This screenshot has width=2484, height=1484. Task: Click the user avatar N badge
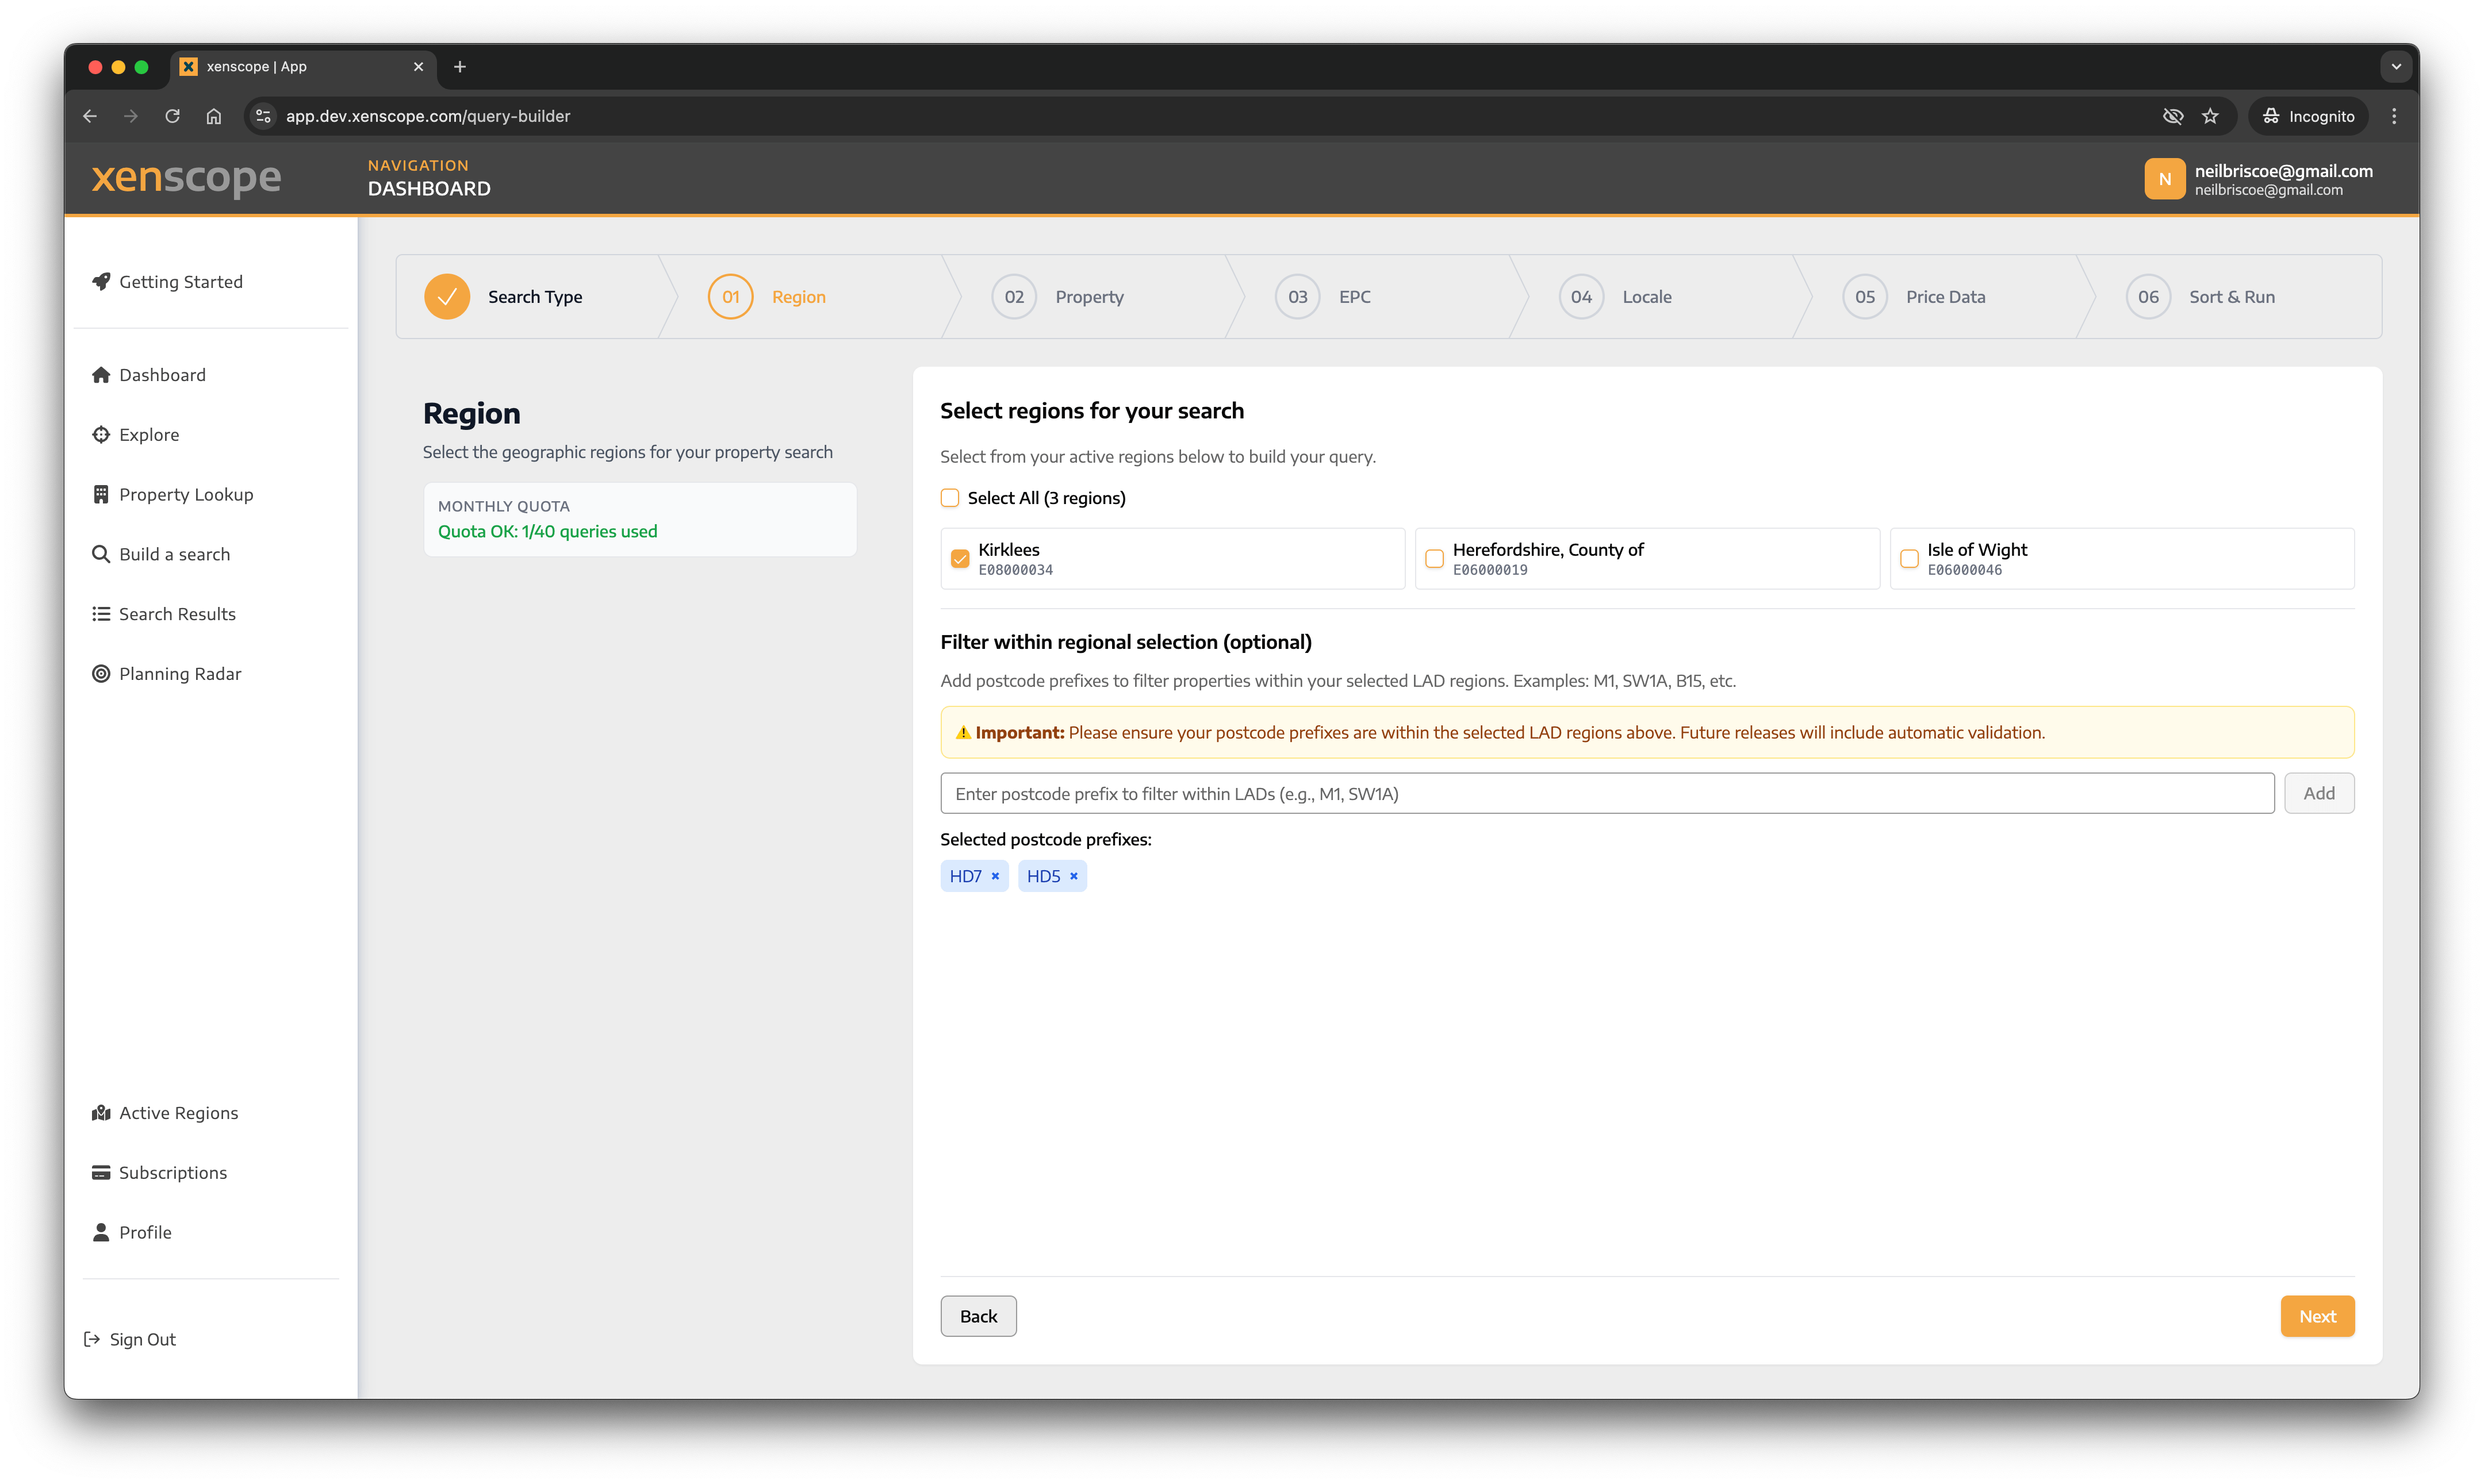tap(2164, 179)
